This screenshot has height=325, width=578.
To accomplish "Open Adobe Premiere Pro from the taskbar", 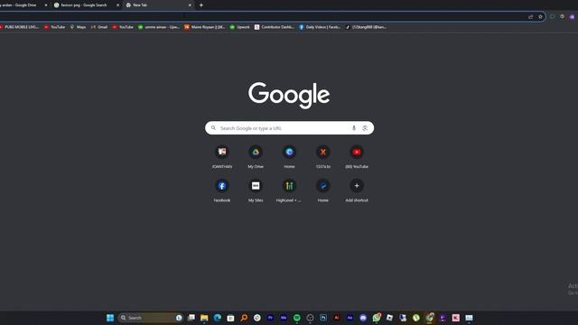I will pyautogui.click(x=270, y=318).
